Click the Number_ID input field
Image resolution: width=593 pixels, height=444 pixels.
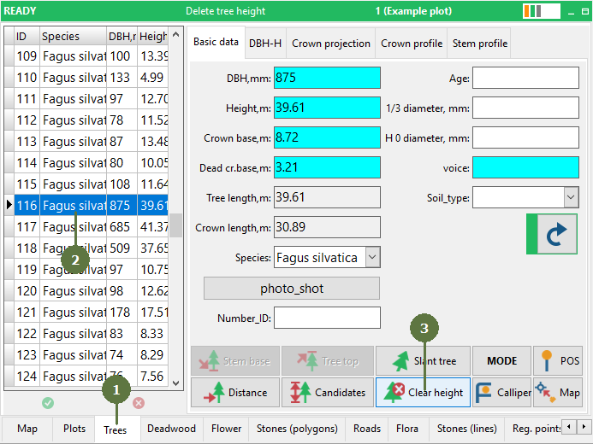(x=327, y=318)
